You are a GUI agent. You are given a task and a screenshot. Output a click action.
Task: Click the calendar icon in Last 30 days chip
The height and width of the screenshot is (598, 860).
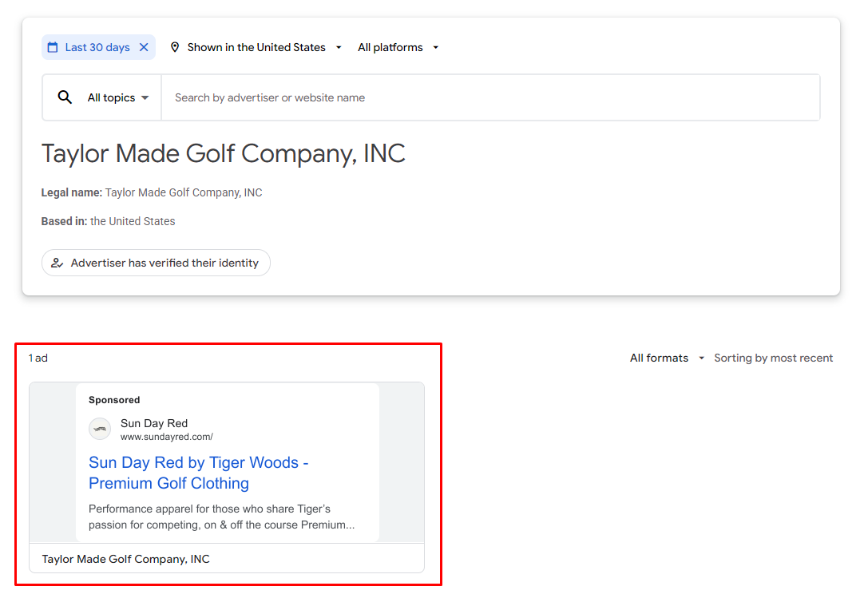[x=53, y=48]
